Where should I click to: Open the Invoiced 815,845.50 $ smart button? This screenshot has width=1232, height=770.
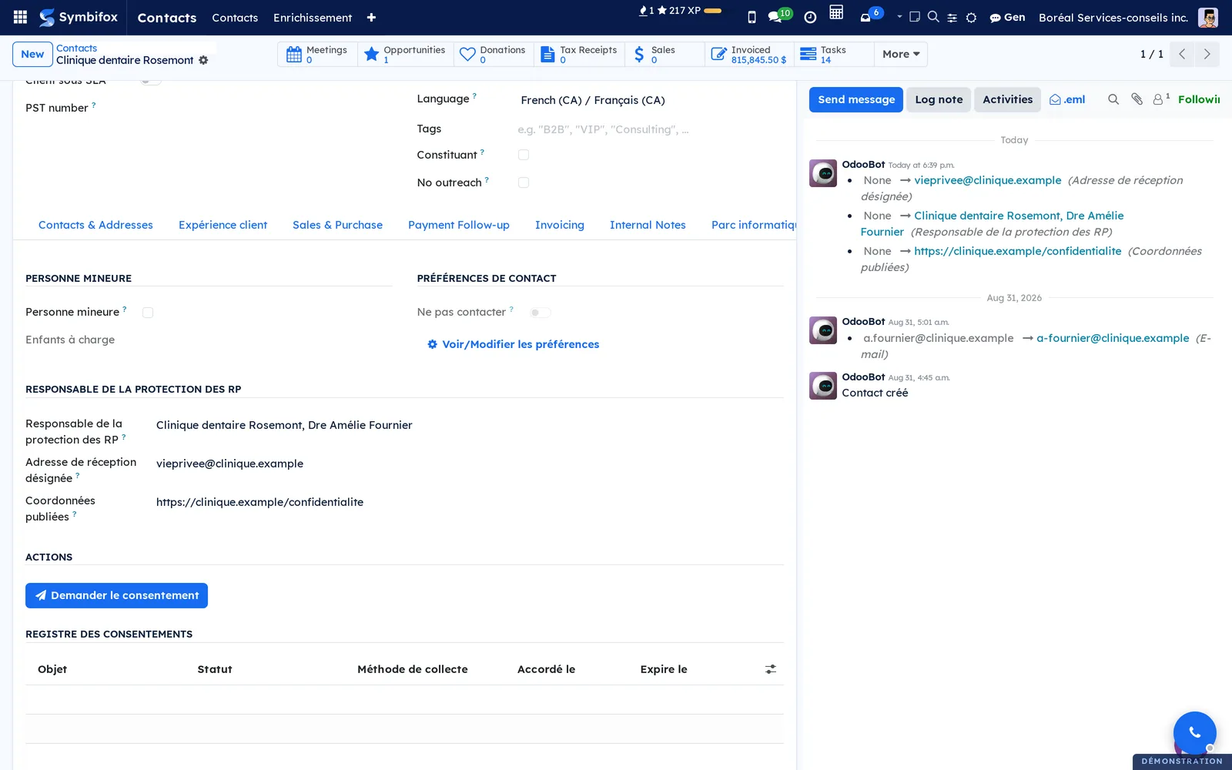click(749, 54)
